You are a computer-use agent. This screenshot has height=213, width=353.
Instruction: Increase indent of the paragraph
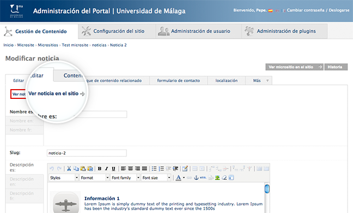[175, 168]
